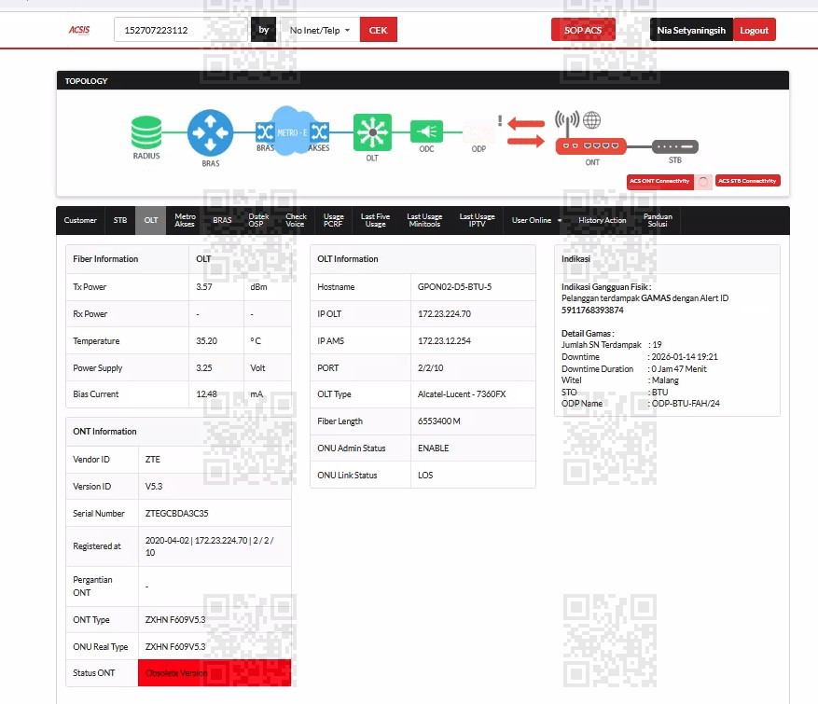Viewport: 818px width, 704px height.
Task: Open the Panduan Solusi tab
Action: (658, 220)
